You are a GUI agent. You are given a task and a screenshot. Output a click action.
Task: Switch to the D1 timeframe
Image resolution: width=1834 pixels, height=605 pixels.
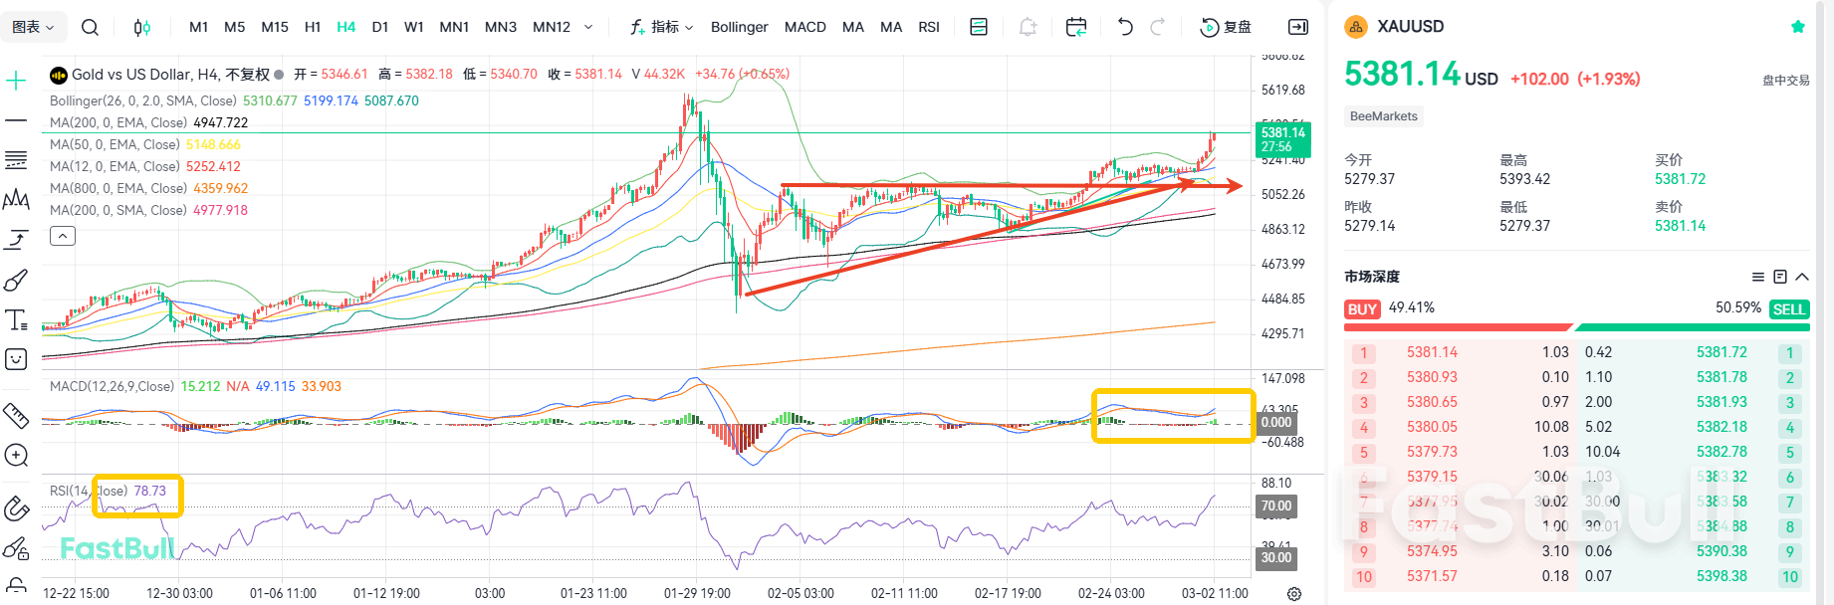click(379, 27)
